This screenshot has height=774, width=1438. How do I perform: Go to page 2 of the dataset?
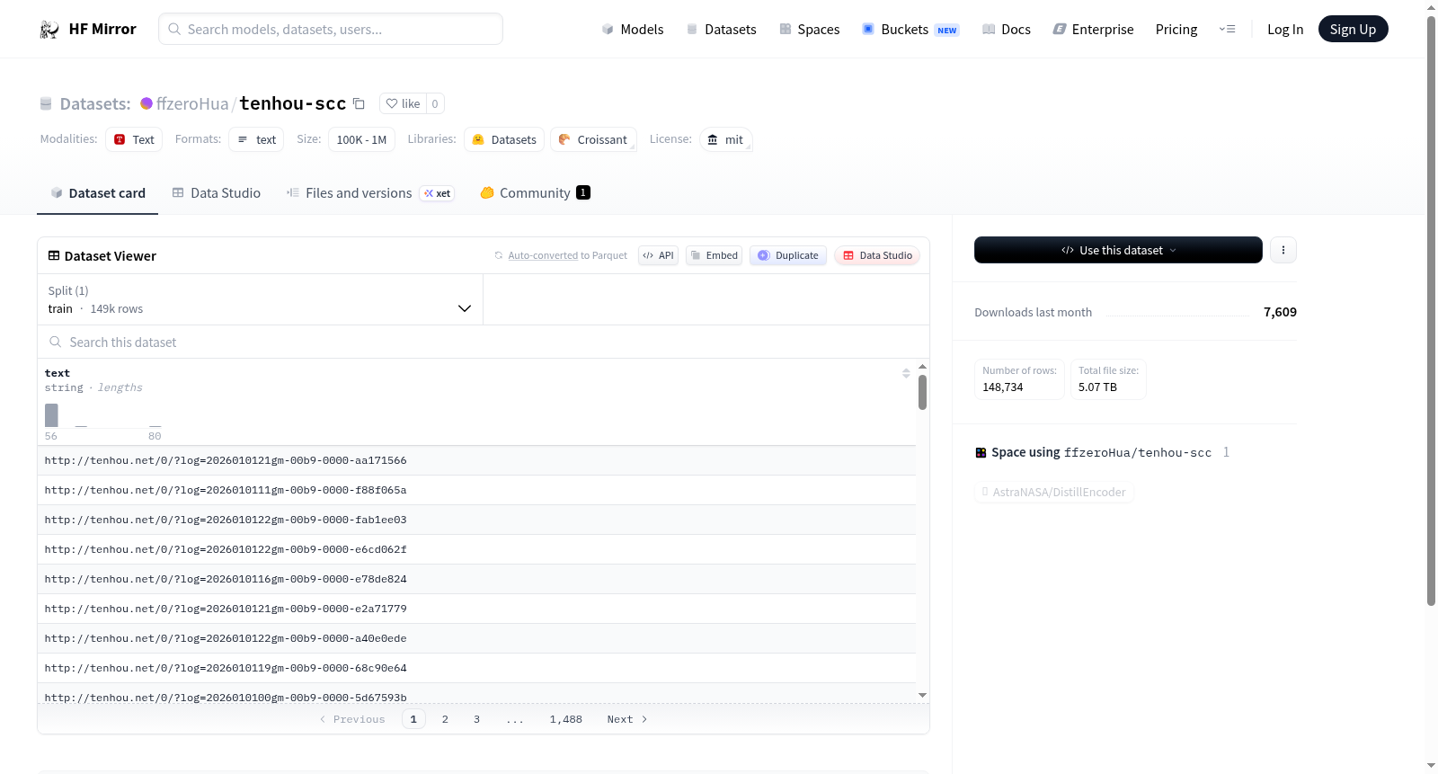[445, 719]
